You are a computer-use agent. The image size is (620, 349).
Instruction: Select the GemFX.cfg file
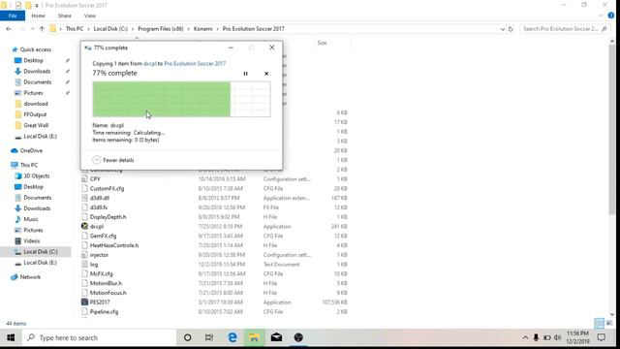(x=103, y=236)
